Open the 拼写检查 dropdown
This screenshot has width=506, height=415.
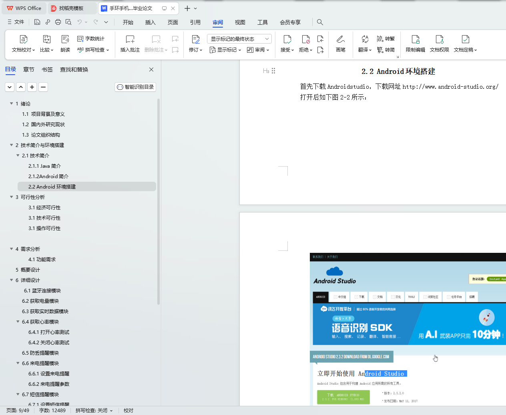(x=93, y=50)
